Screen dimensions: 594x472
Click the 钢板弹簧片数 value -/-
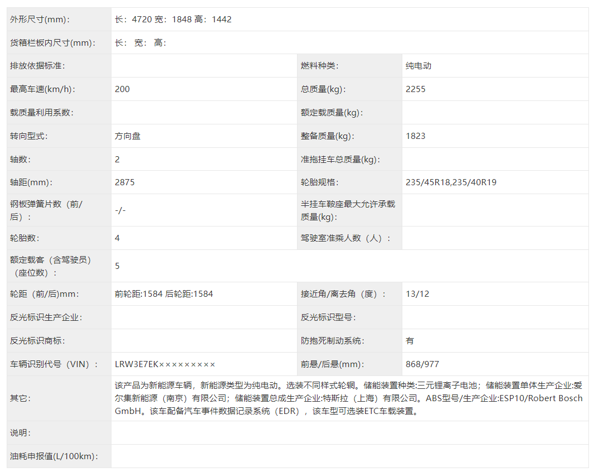click(x=121, y=210)
